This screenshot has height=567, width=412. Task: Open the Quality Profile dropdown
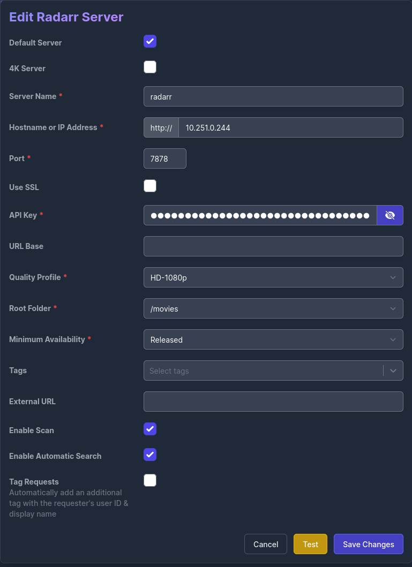pos(273,277)
